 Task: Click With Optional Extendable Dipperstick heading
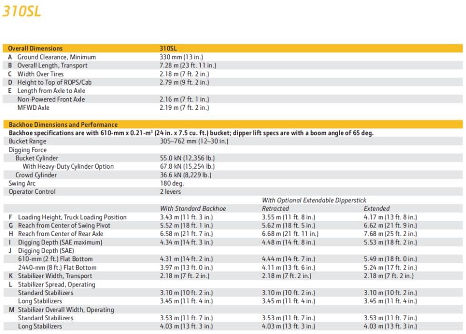(314, 200)
